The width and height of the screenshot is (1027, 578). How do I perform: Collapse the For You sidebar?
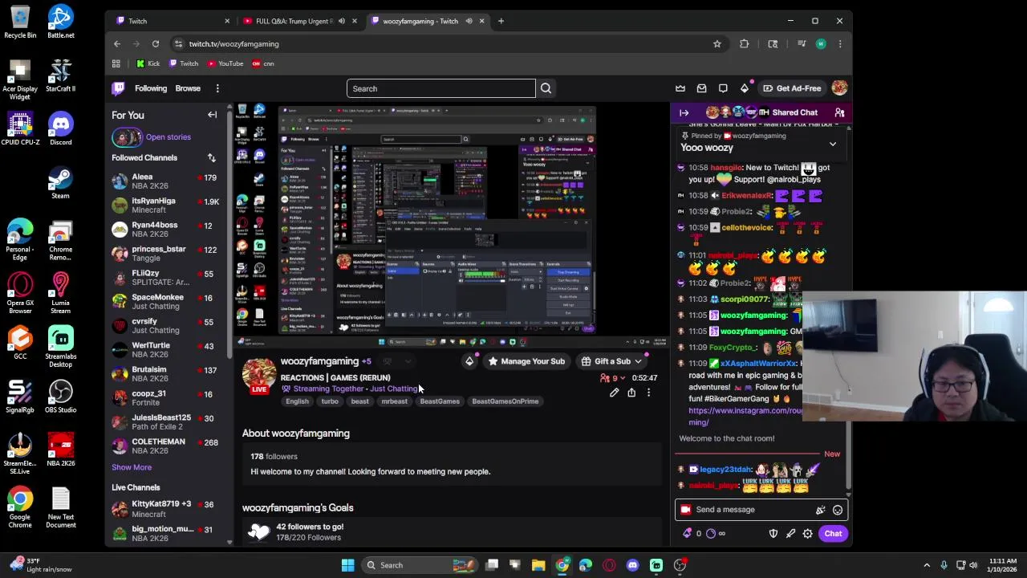(212, 115)
